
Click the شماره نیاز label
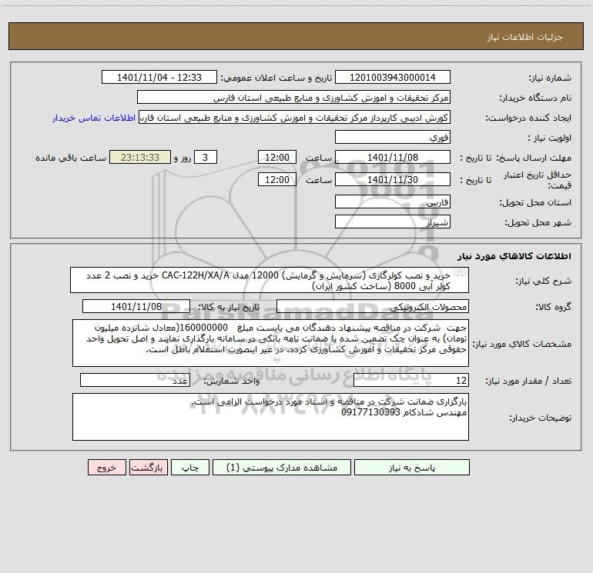tap(550, 78)
